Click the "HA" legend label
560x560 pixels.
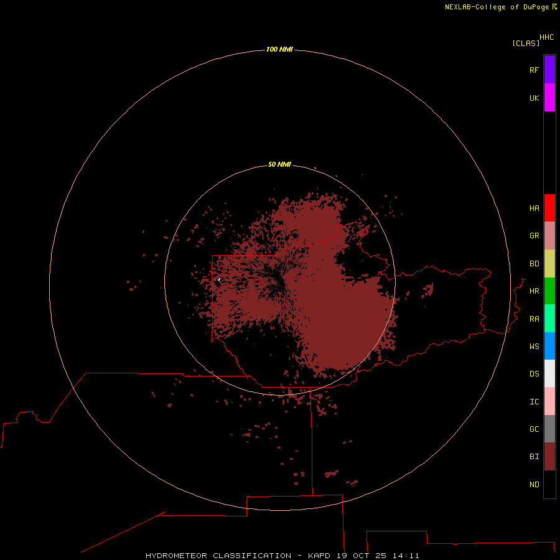534,208
